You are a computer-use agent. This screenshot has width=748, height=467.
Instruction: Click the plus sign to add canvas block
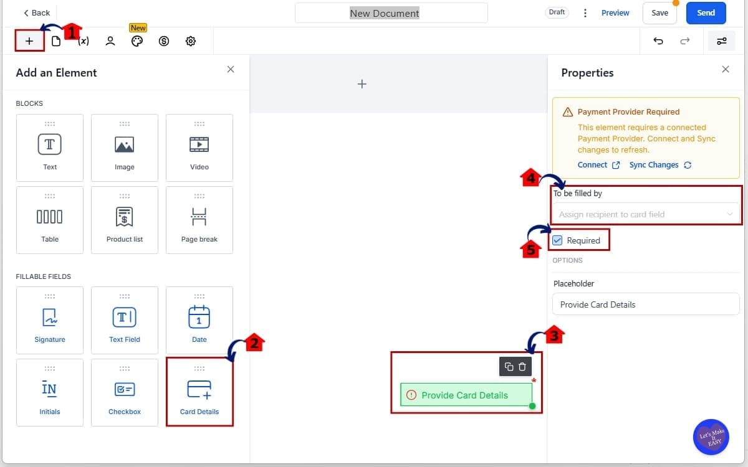[x=362, y=83]
